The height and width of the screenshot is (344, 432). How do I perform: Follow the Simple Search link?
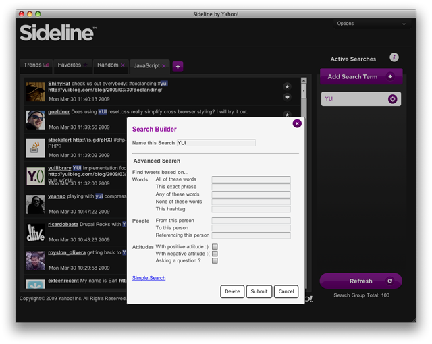[x=148, y=278]
